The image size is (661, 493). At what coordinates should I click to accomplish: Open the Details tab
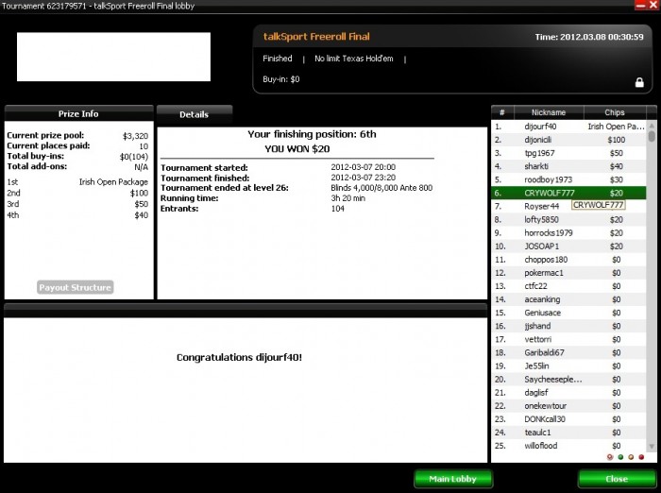click(194, 114)
